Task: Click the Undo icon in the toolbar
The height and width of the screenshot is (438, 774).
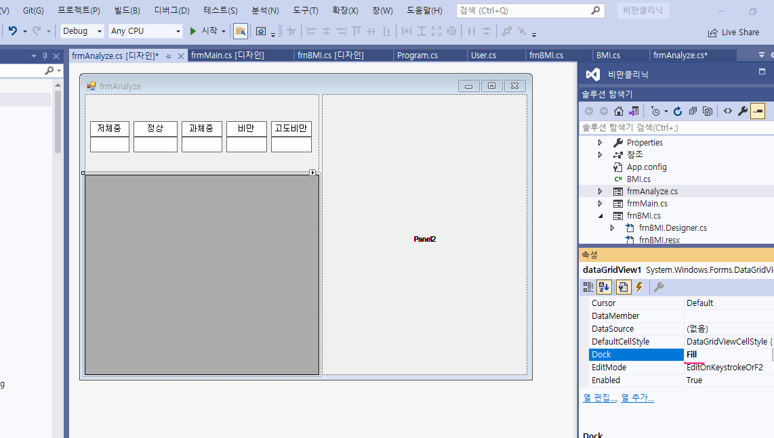Action: pyautogui.click(x=12, y=30)
